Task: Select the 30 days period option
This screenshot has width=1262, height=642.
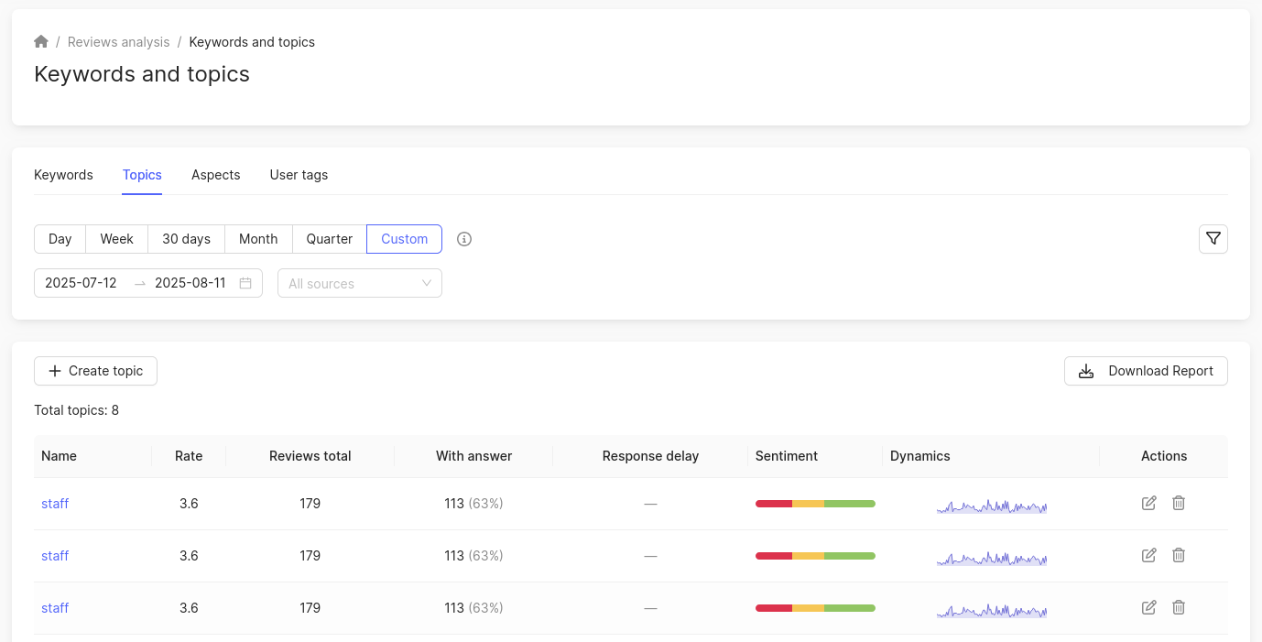Action: coord(186,239)
